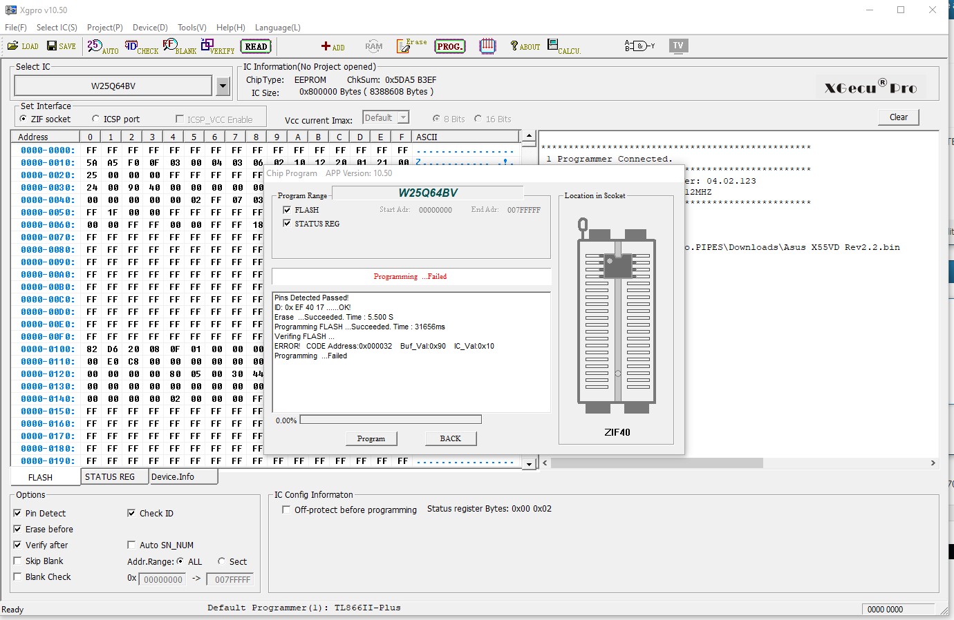Click the SAVE toolbar icon

(62, 46)
